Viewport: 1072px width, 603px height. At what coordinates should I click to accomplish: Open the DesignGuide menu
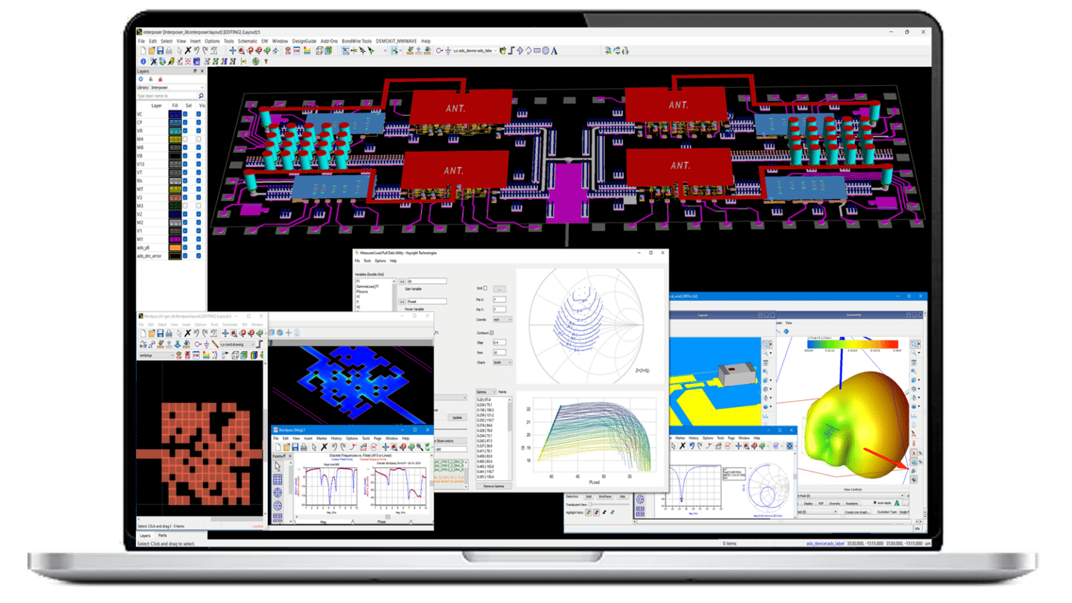pyautogui.click(x=304, y=41)
